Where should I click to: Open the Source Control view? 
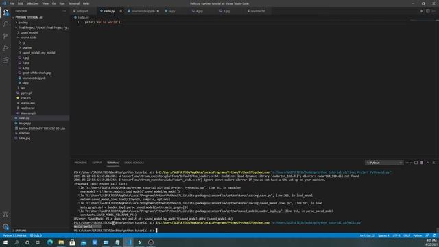[5, 36]
